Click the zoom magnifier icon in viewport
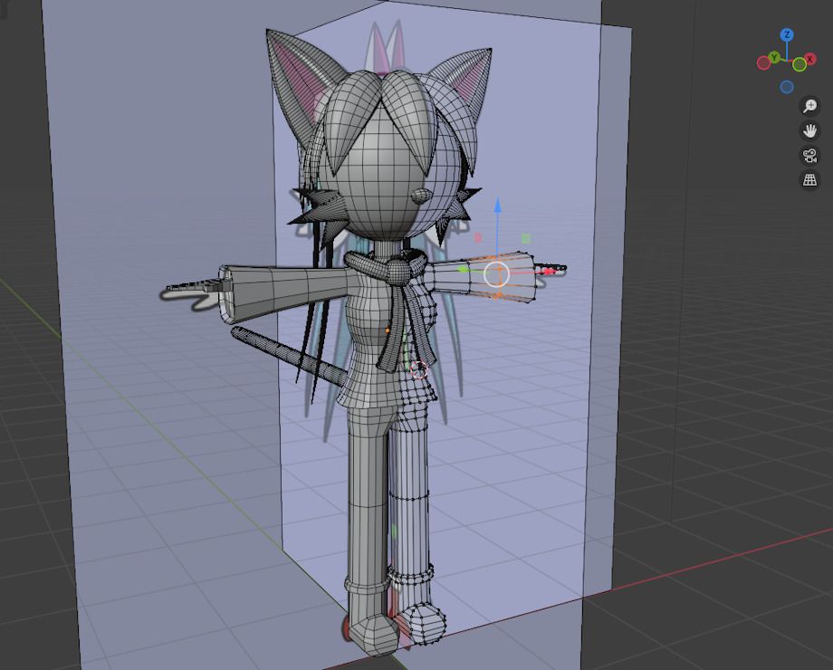This screenshot has width=833, height=670. click(809, 106)
